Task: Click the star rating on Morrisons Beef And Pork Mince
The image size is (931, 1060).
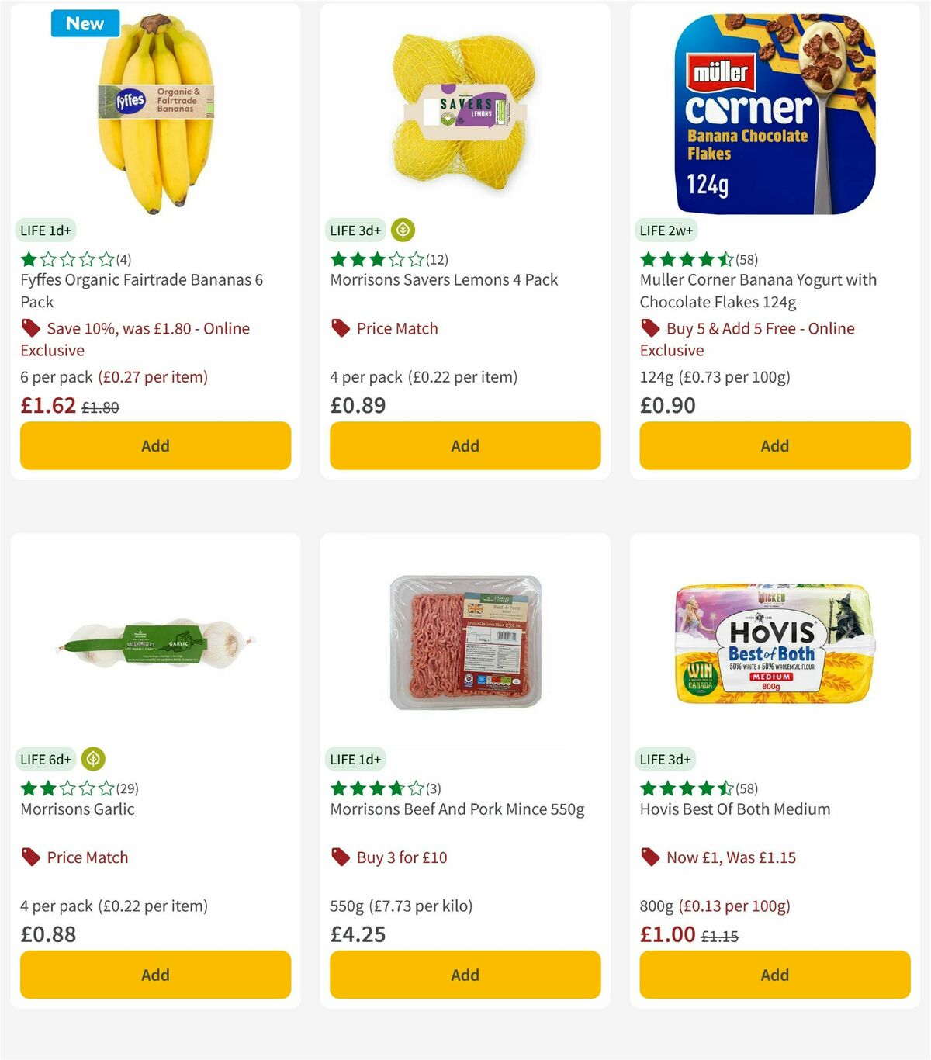Action: pos(375,788)
